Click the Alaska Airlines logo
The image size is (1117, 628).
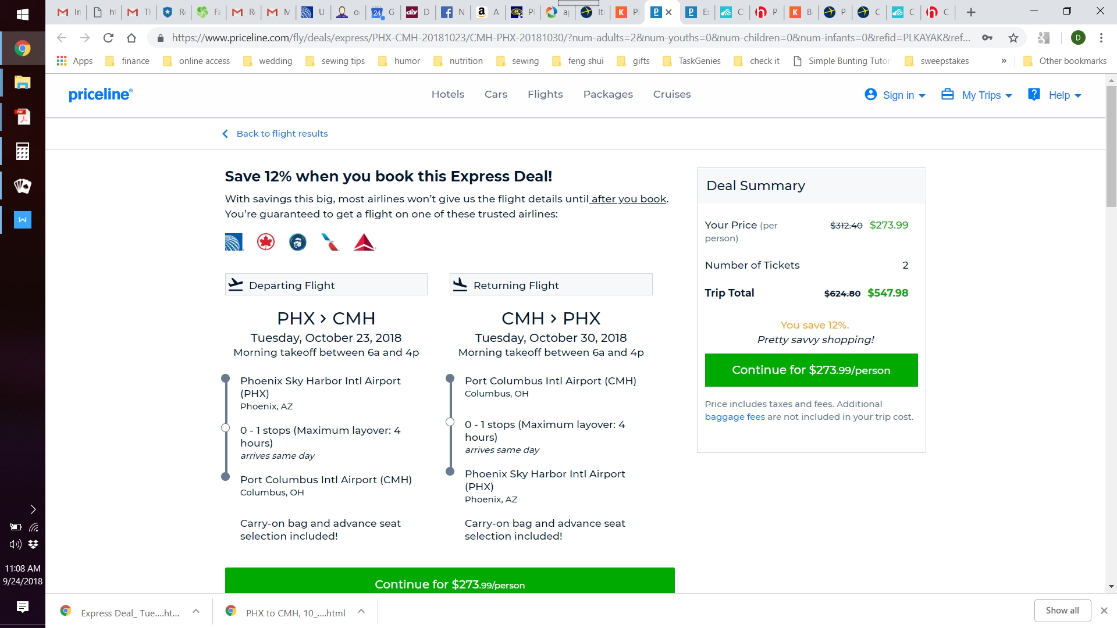(298, 242)
